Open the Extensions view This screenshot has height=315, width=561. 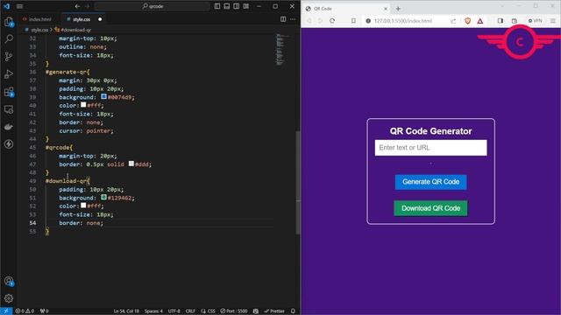(x=9, y=92)
